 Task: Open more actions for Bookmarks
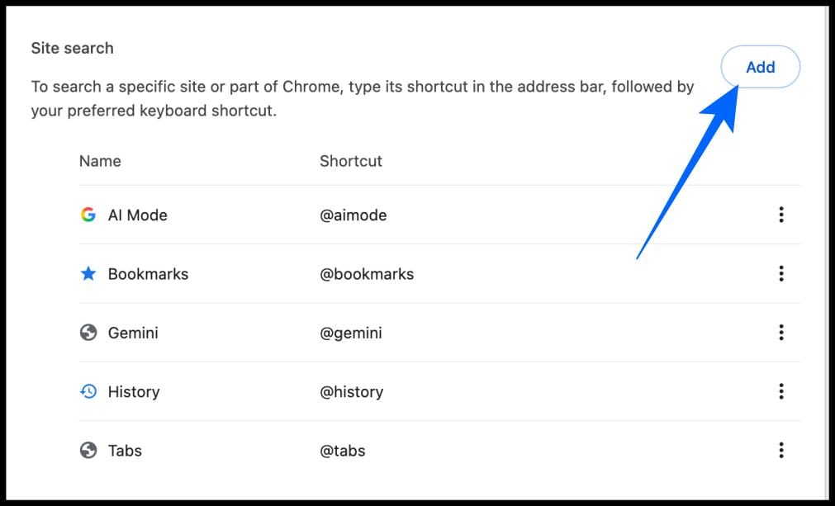click(x=780, y=274)
